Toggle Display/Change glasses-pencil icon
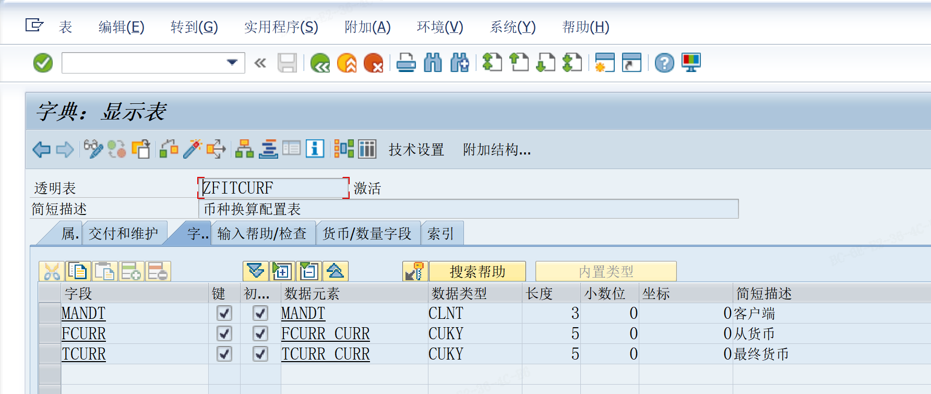The image size is (931, 394). click(x=93, y=149)
